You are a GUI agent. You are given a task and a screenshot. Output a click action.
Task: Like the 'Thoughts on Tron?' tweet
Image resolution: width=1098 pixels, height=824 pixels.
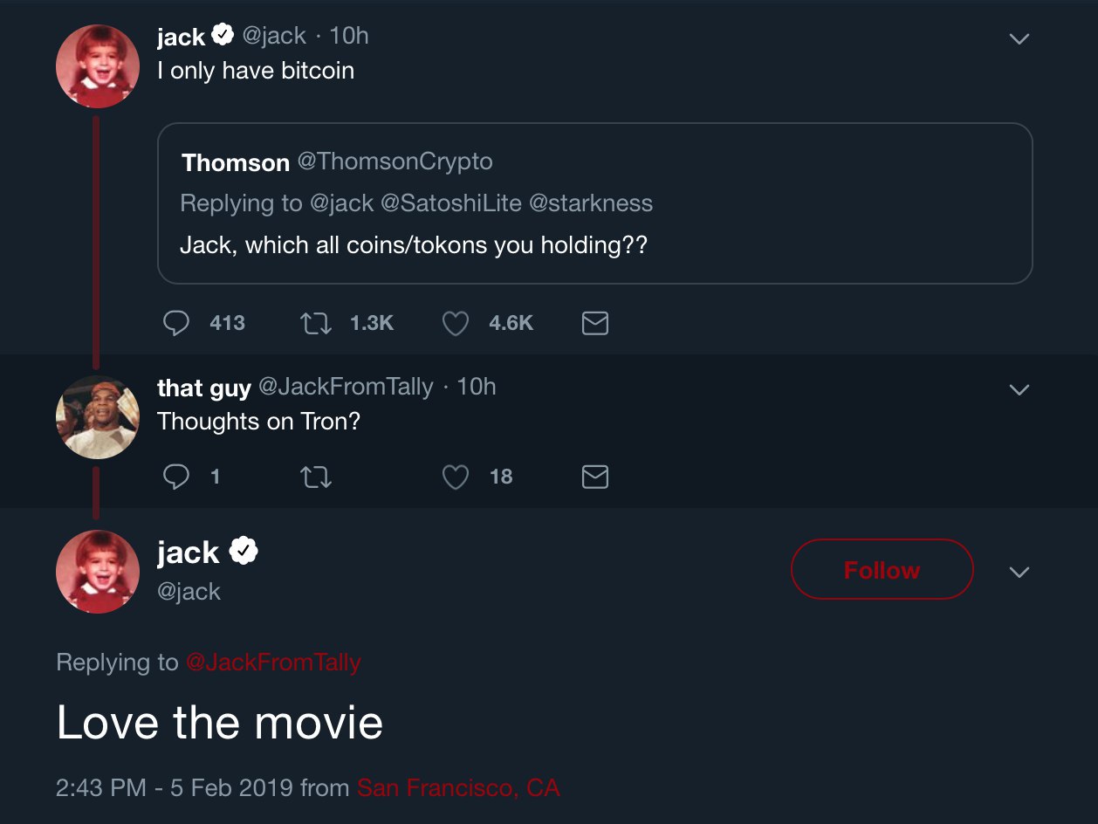click(x=456, y=477)
